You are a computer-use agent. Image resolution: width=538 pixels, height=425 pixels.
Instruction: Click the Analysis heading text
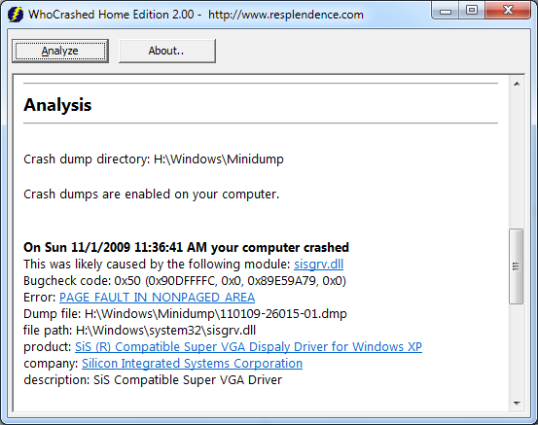click(57, 105)
